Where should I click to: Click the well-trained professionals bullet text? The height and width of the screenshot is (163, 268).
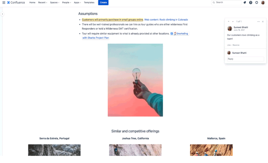pyautogui.click(x=135, y=26)
